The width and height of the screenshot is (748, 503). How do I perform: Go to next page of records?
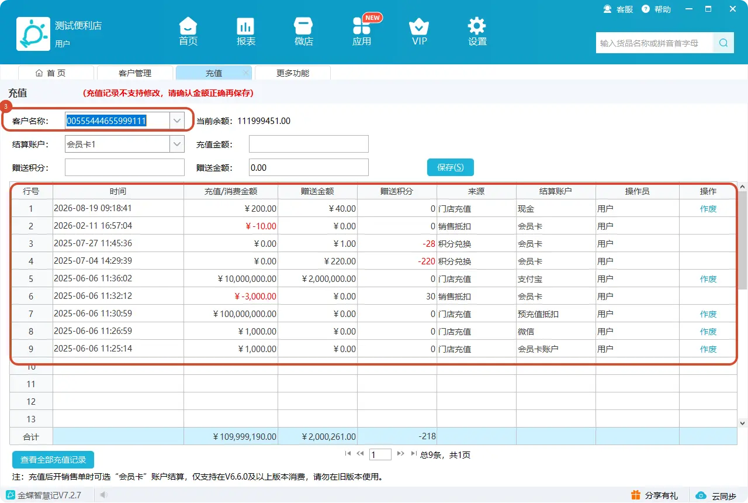[x=400, y=453]
